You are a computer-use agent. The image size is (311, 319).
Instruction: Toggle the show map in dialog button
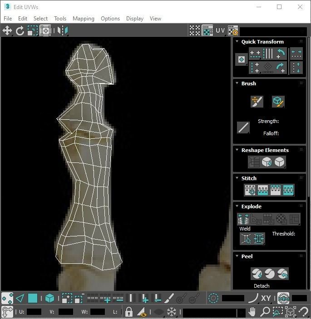[x=207, y=31]
